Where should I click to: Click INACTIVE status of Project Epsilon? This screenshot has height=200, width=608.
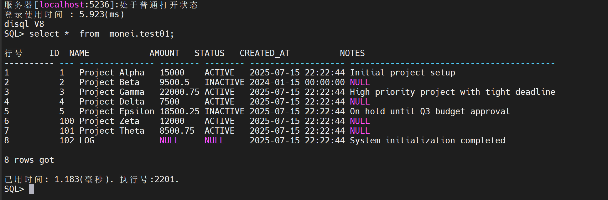point(225,111)
